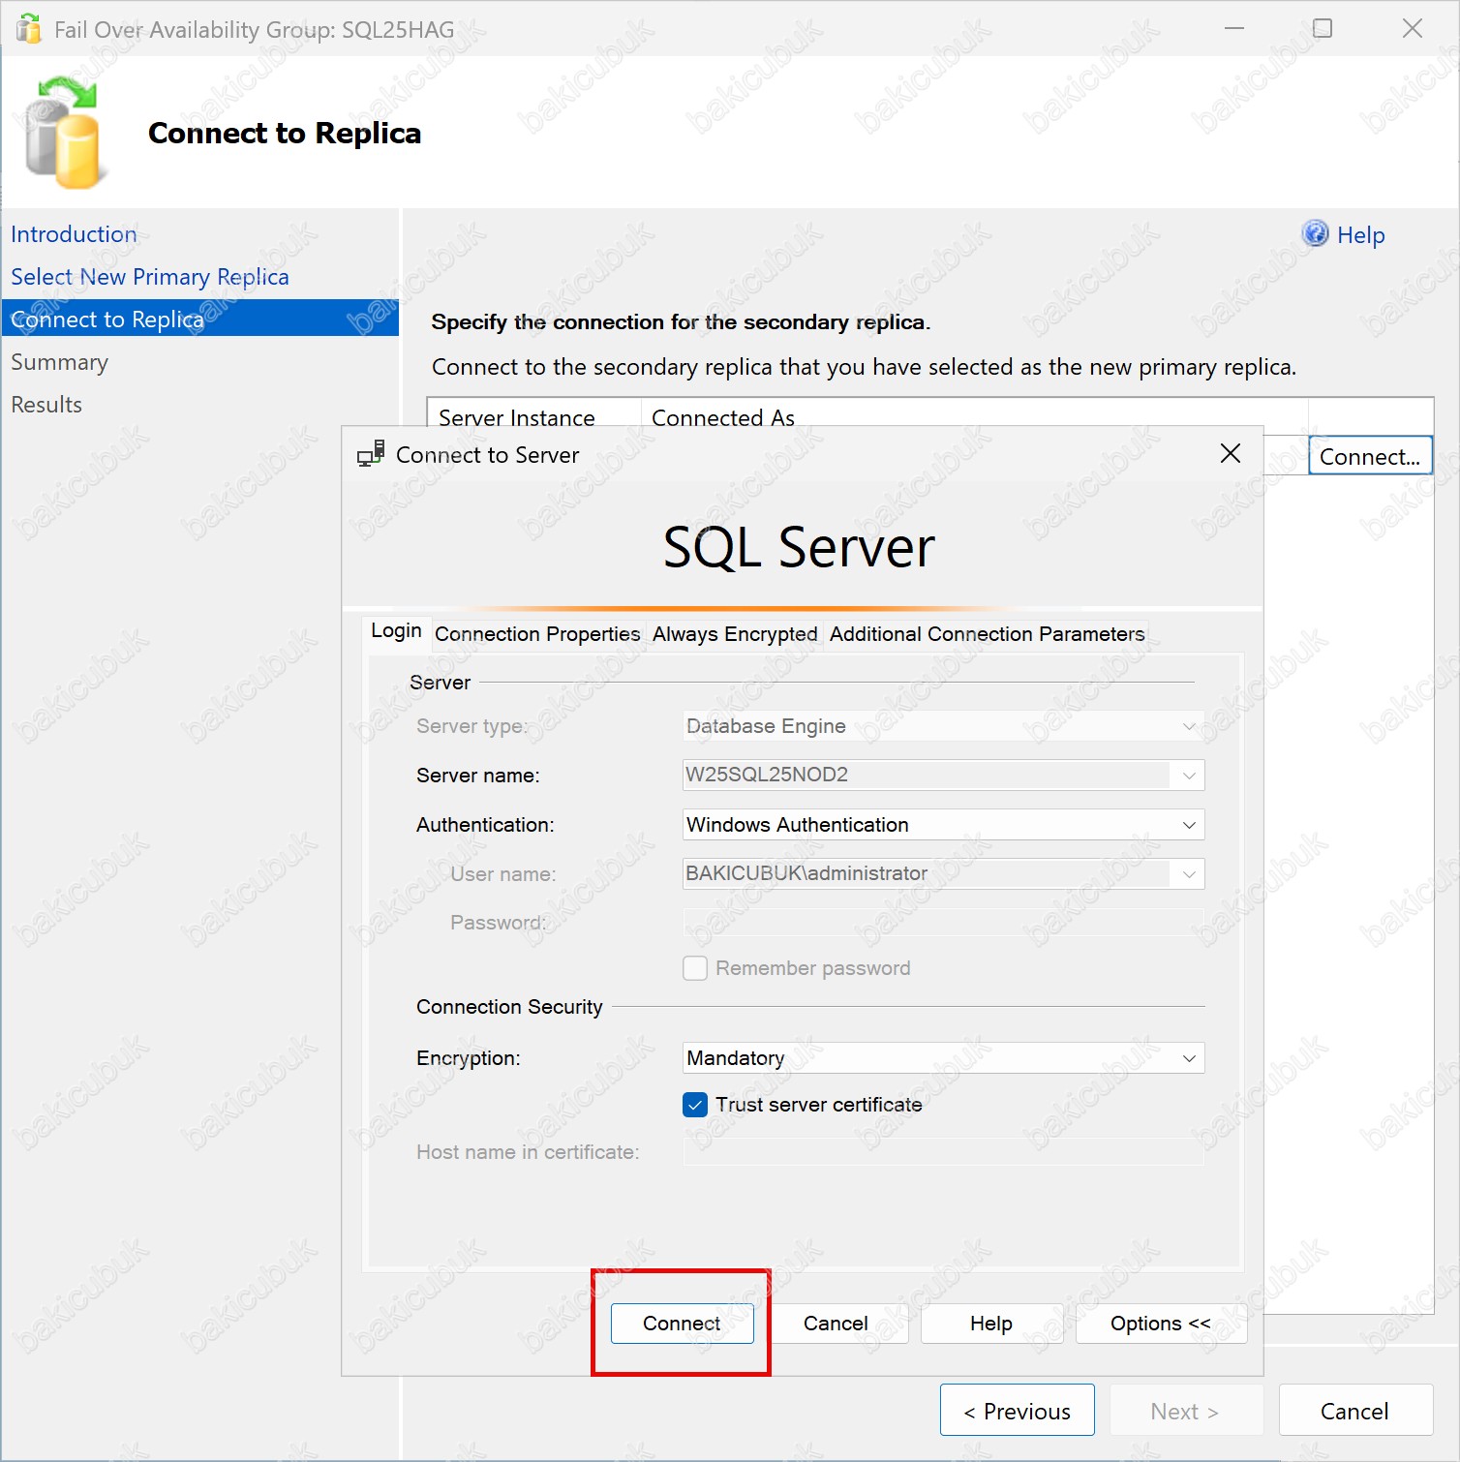1460x1462 pixels.
Task: Click the Host name in certificate field
Action: [x=944, y=1152]
